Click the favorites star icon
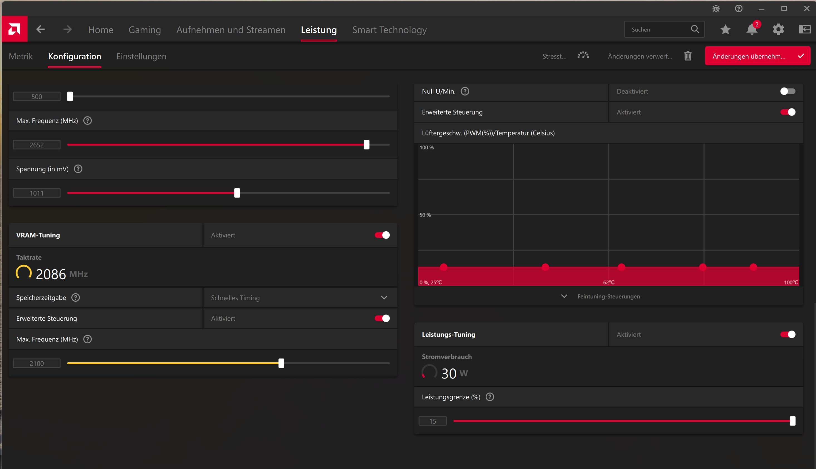Viewport: 816px width, 469px height. coord(725,29)
